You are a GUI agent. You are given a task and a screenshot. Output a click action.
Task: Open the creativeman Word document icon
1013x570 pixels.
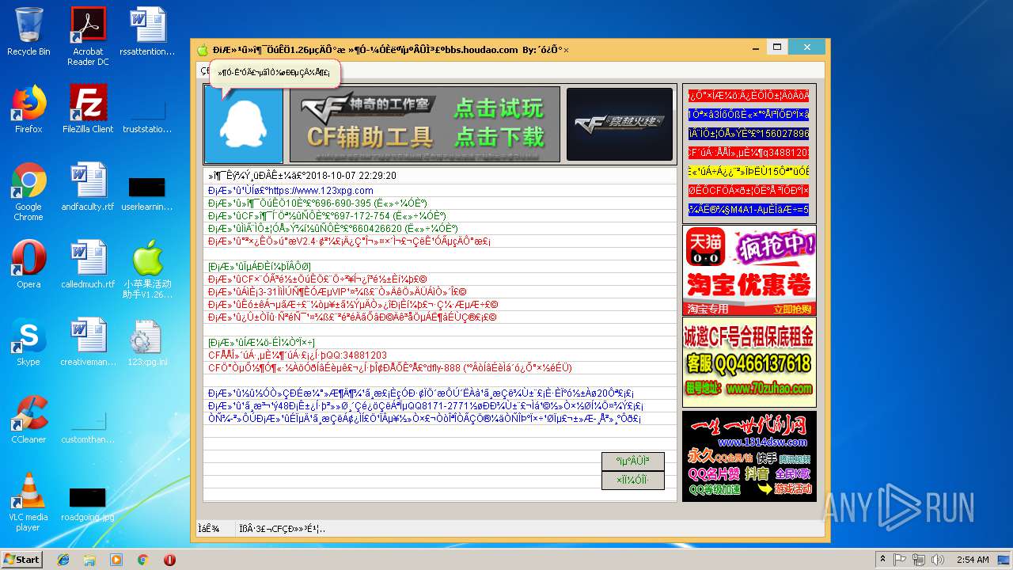(x=88, y=342)
